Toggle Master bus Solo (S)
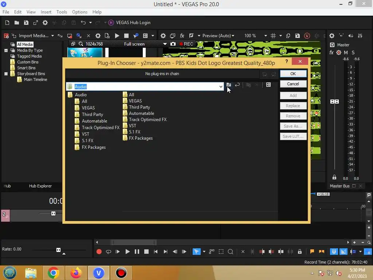The image size is (373, 280). (353, 52)
